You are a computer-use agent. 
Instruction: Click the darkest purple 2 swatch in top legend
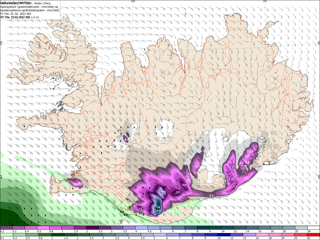(92, 228)
